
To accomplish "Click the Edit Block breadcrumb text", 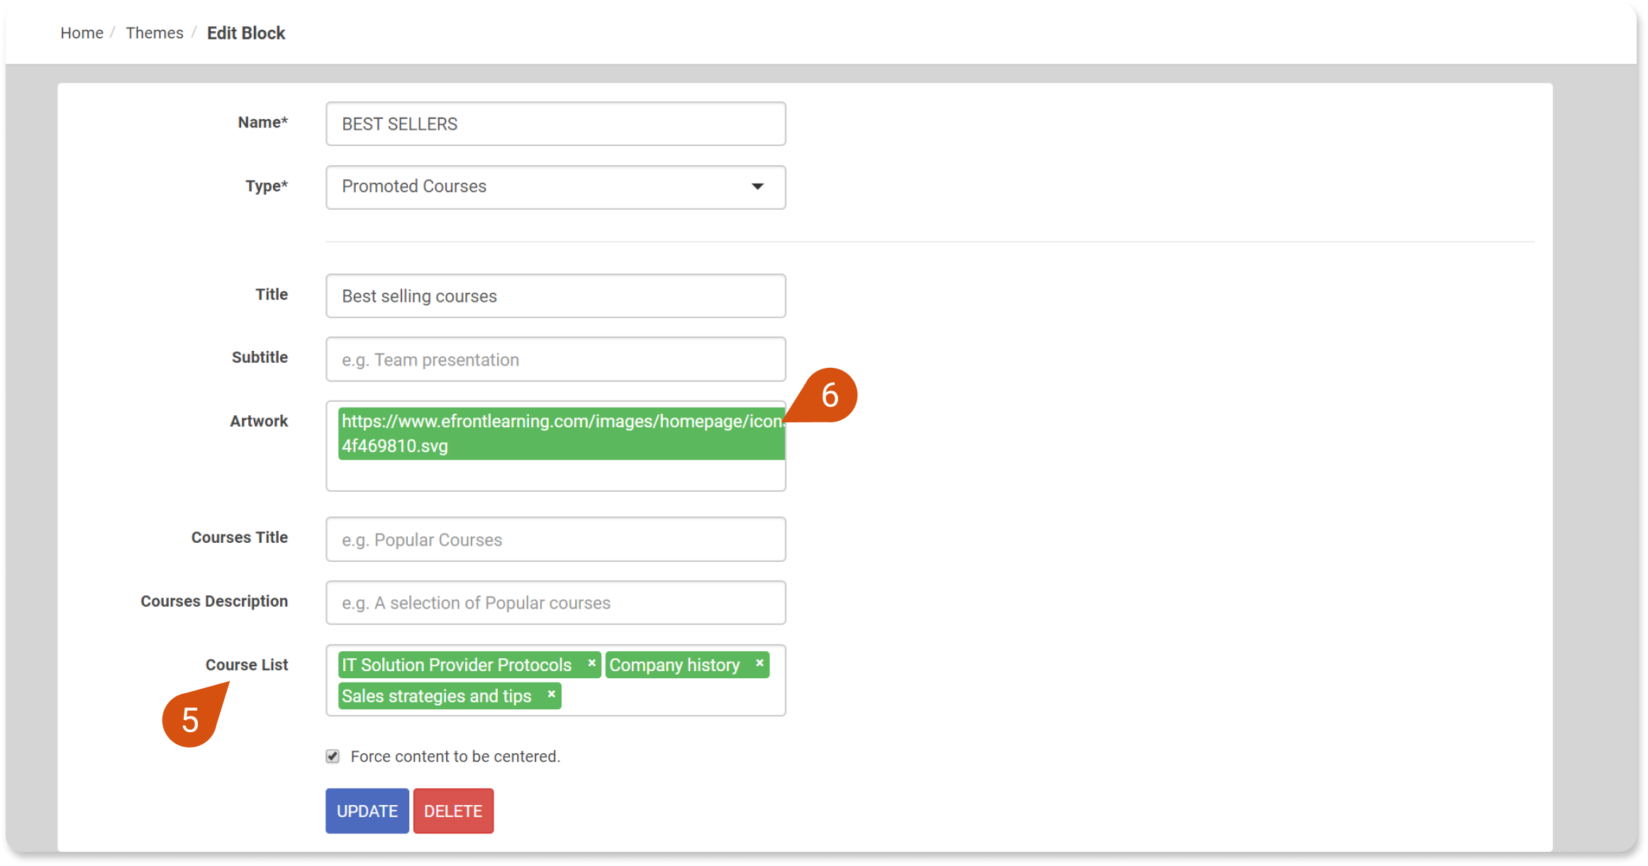I will point(246,33).
